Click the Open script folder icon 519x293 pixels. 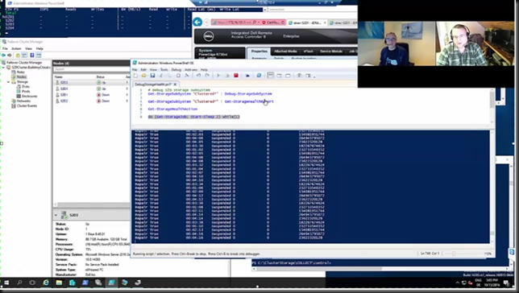pos(144,76)
